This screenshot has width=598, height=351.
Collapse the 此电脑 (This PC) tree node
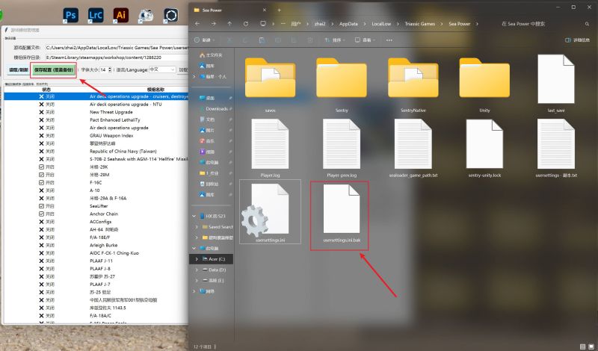(x=194, y=248)
